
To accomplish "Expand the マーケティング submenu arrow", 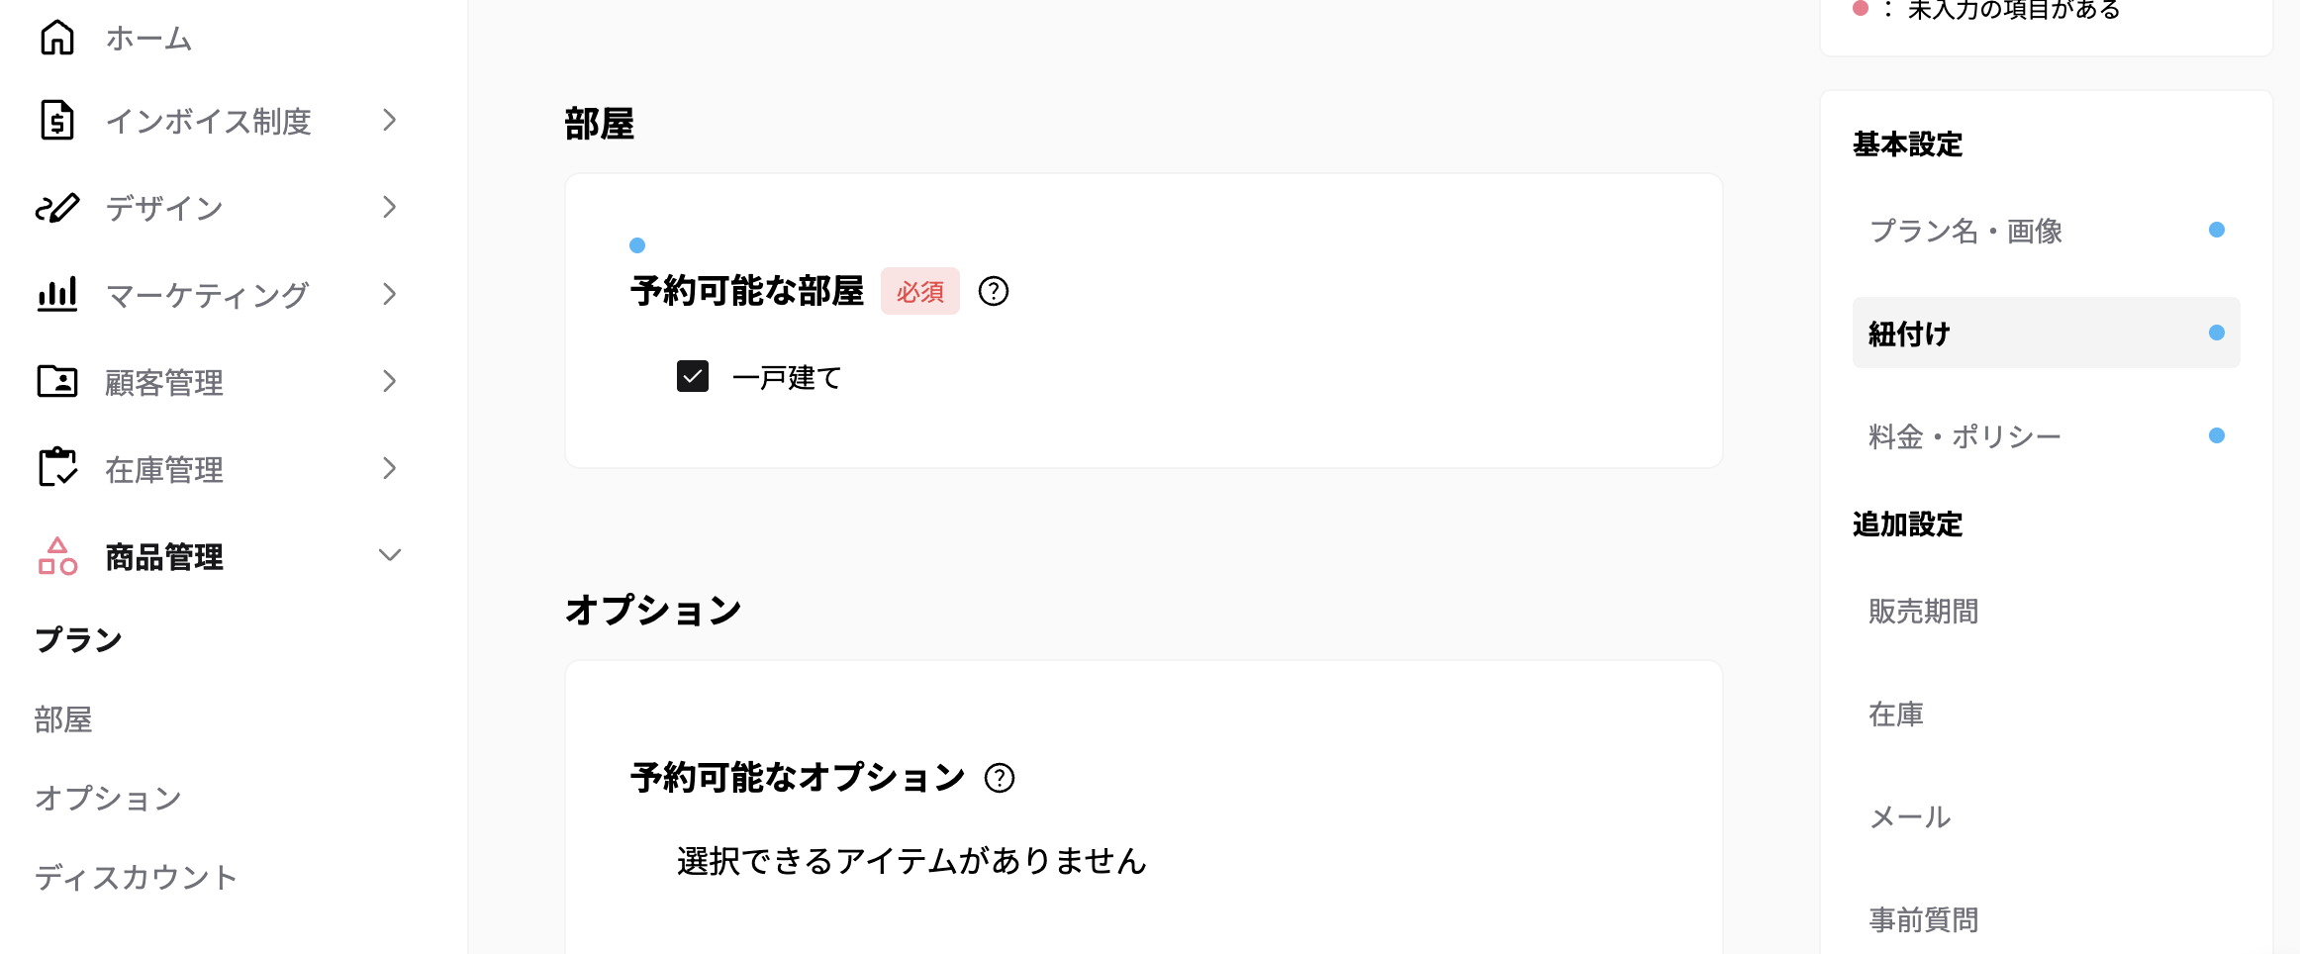I will pyautogui.click(x=390, y=294).
